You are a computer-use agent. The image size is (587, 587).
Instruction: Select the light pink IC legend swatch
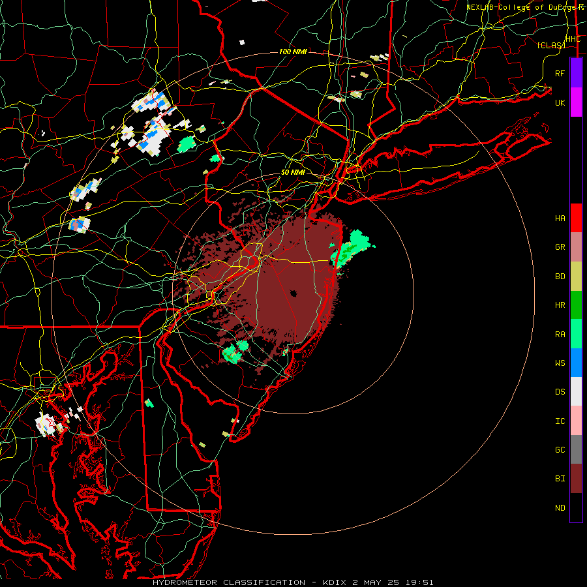point(576,421)
